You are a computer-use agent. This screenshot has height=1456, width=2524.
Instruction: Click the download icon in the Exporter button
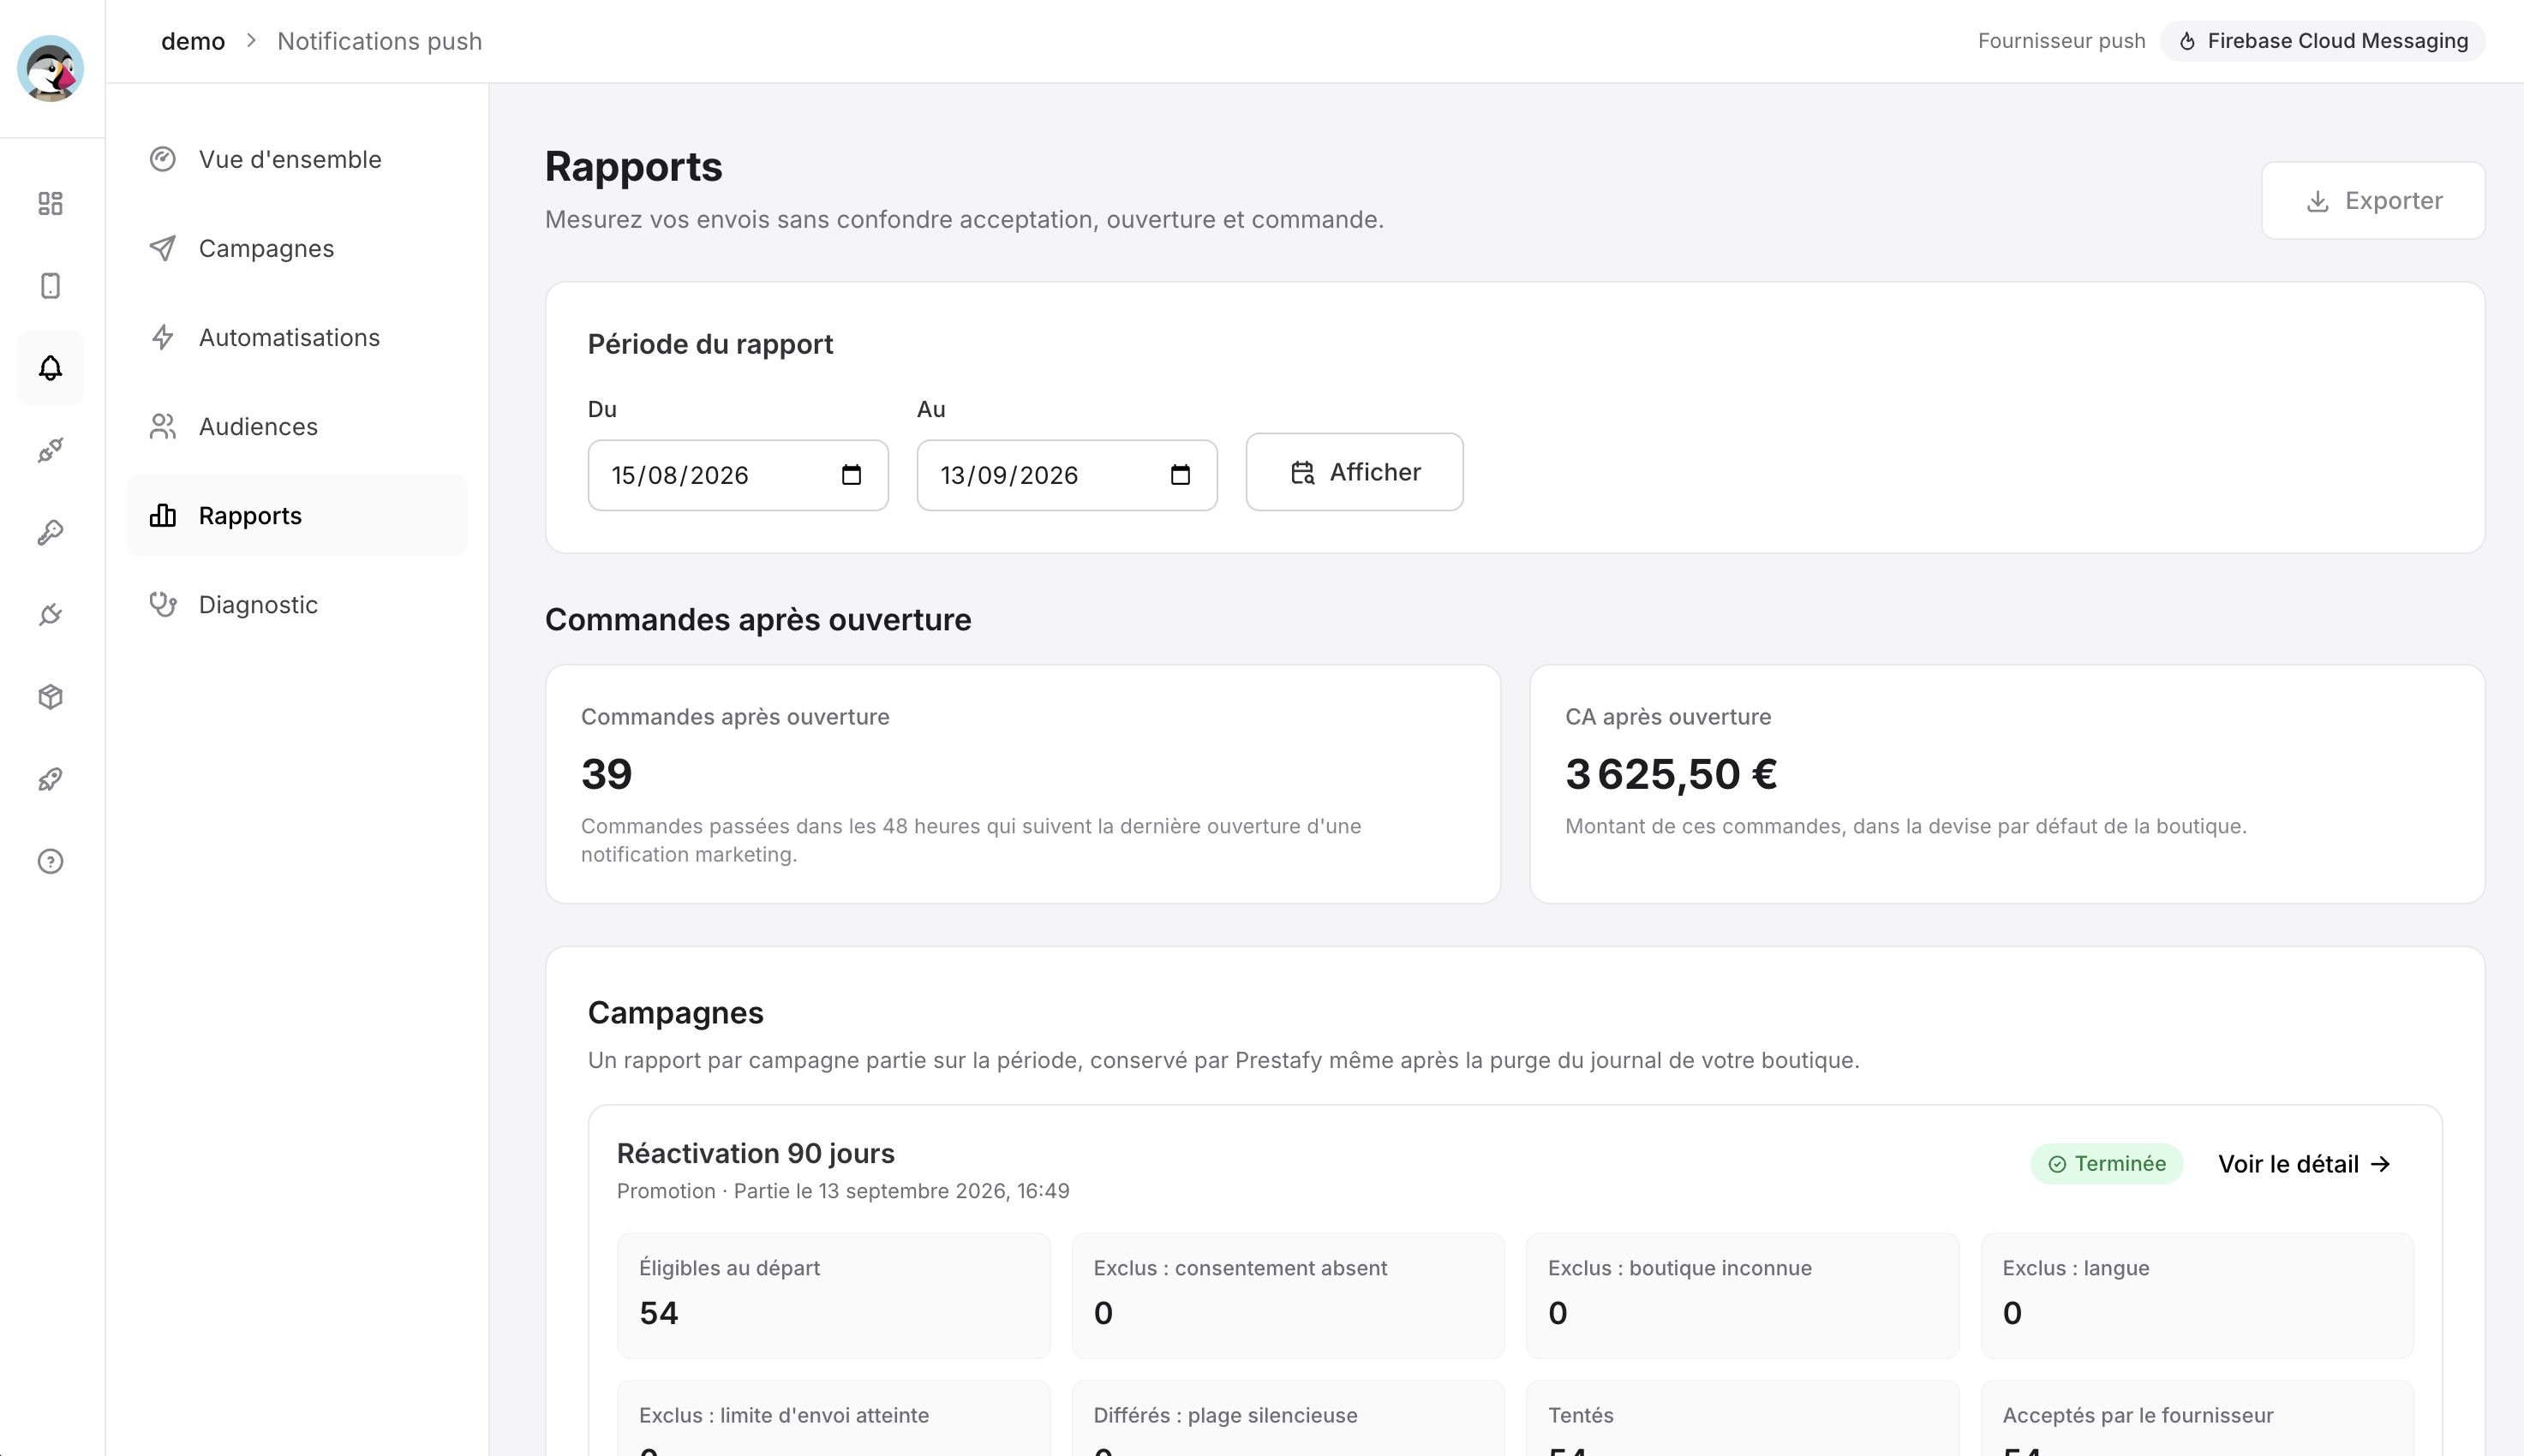pos(2318,201)
